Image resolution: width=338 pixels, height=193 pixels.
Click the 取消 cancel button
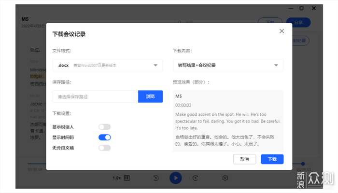(x=244, y=159)
